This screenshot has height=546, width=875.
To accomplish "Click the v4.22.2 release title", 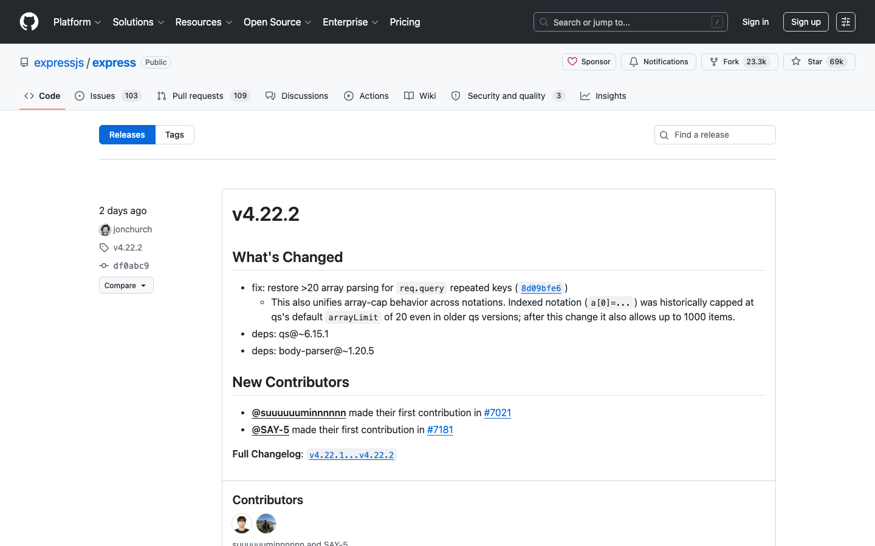I will click(x=266, y=214).
